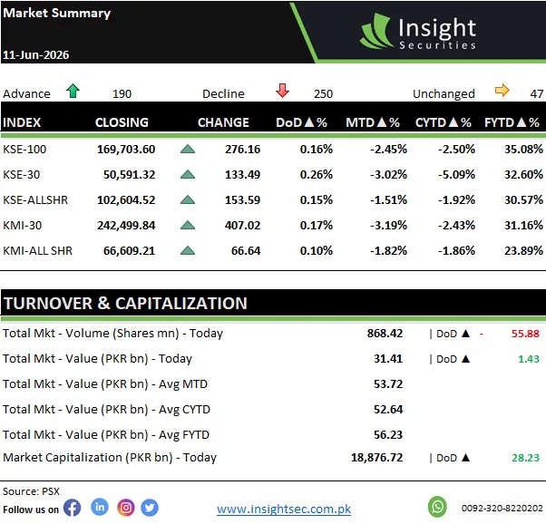Viewport: 546px width, 524px height.
Task: Open the www.insightsec.com.pk link
Action: tap(284, 509)
